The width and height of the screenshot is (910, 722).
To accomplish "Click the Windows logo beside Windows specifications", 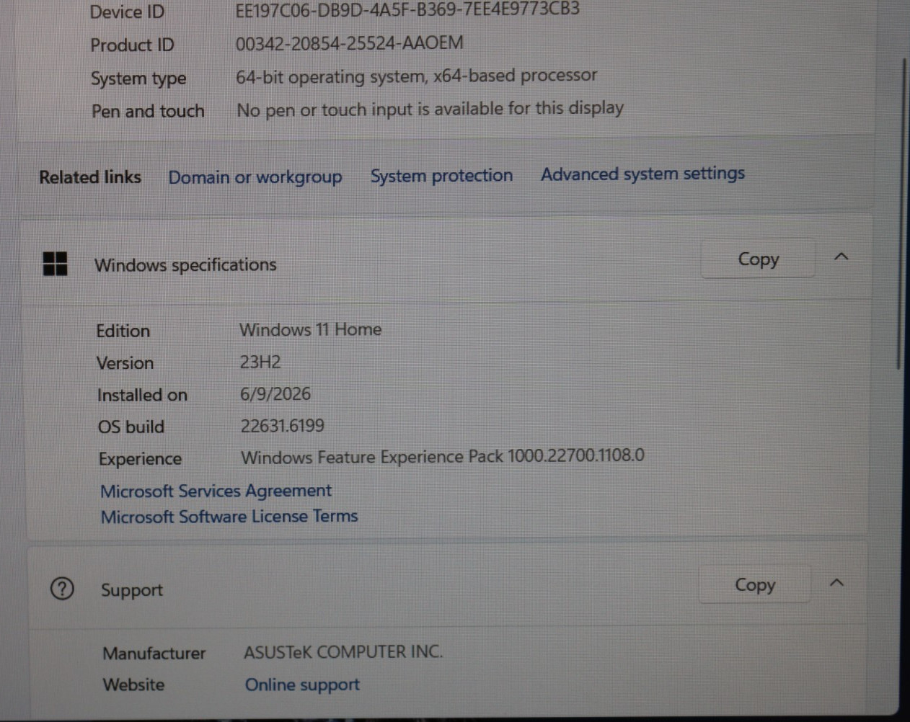I will [56, 264].
